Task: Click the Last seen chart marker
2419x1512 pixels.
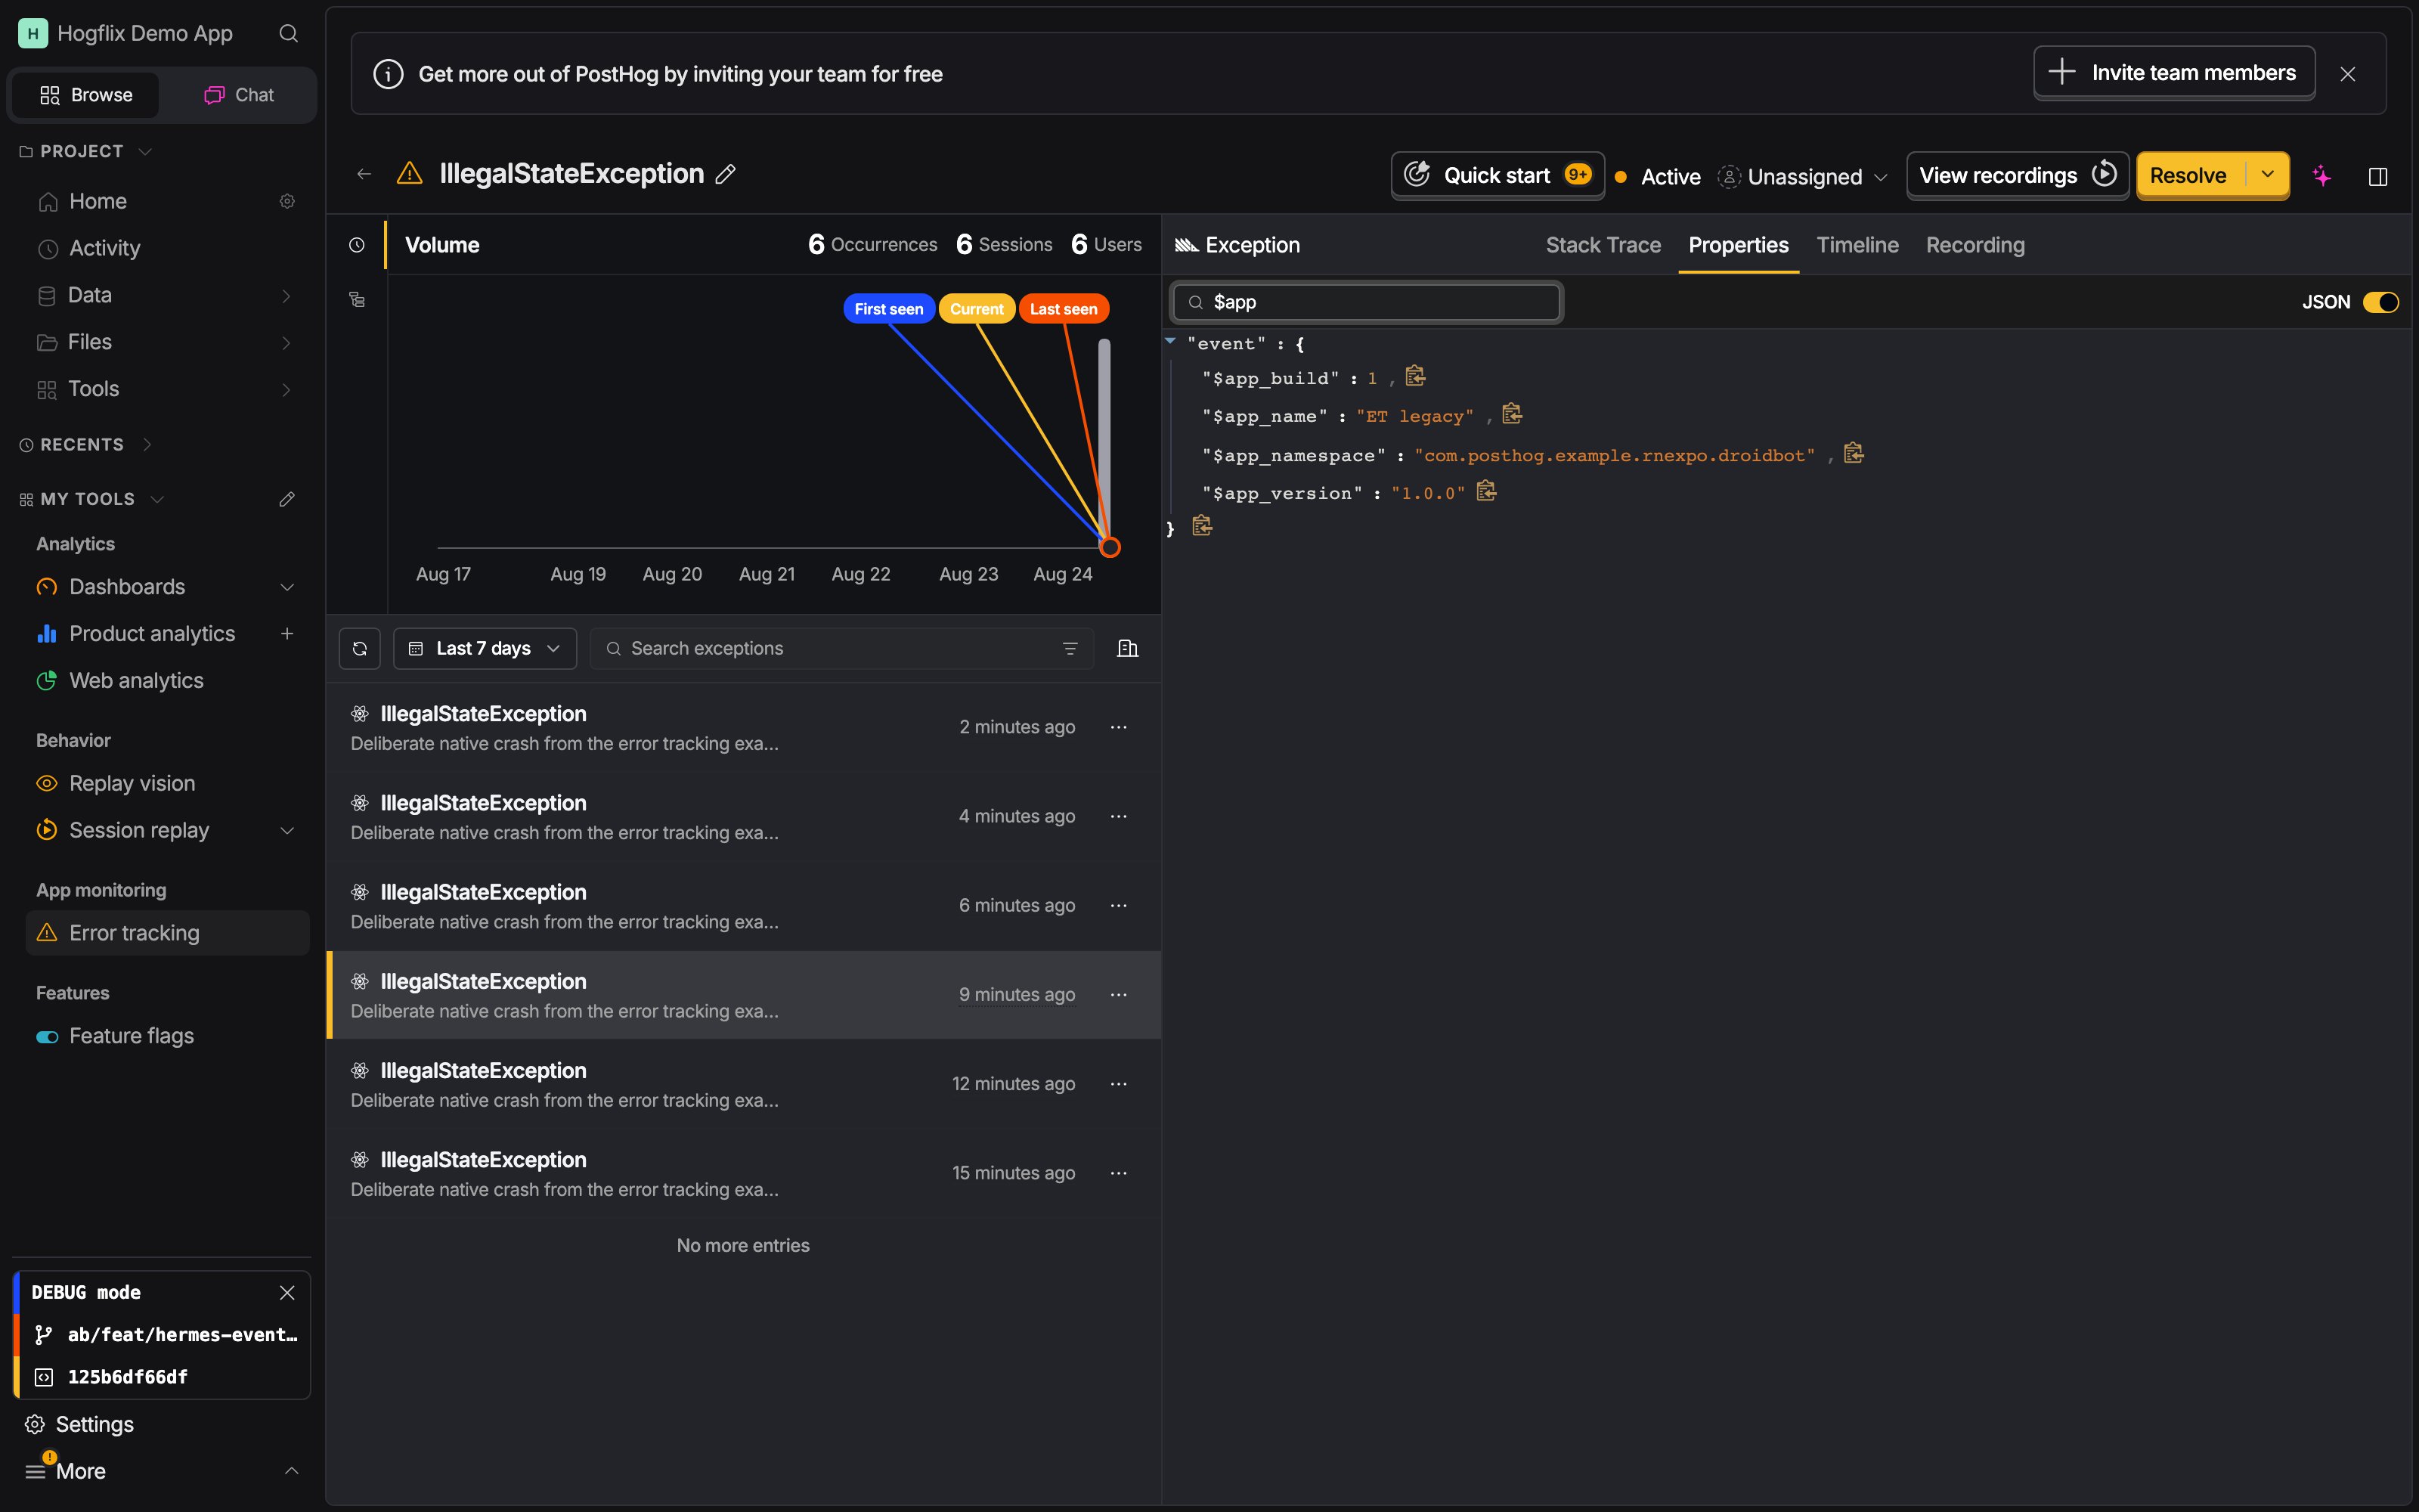Action: tap(1064, 309)
